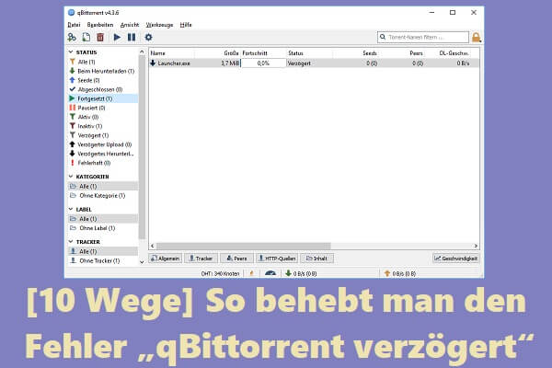Select the Pausiert (0) filter
This screenshot has width=552, height=368.
tap(102, 108)
